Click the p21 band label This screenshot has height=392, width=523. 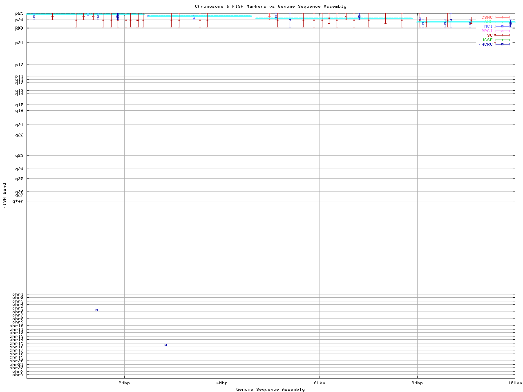click(x=20, y=43)
